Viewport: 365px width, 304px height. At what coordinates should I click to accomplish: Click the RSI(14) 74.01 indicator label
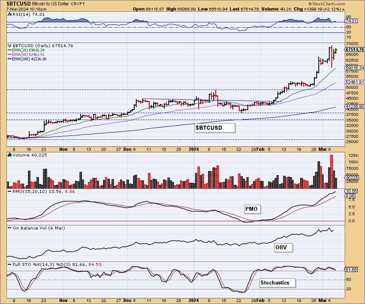click(x=28, y=15)
